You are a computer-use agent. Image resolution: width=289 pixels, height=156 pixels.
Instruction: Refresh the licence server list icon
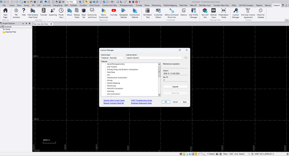pos(186,58)
